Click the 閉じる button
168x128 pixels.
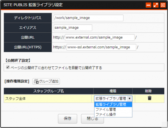[93, 119]
